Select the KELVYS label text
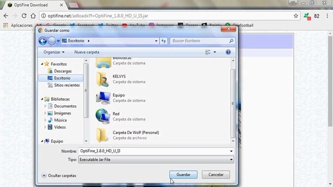333x187 pixels. tap(119, 76)
